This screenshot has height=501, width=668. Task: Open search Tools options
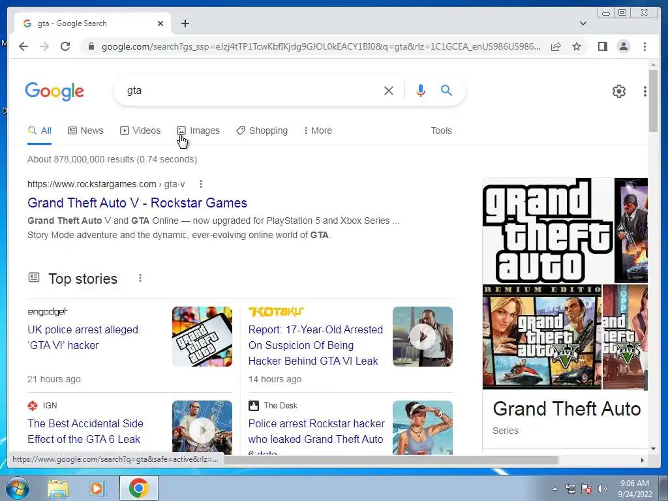tap(441, 130)
